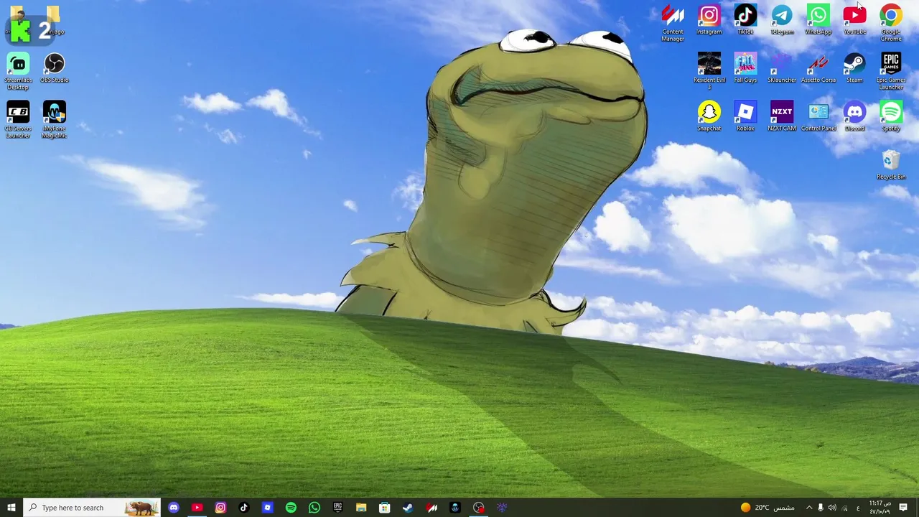Click the microphone tray icon
919x517 pixels.
pos(821,508)
